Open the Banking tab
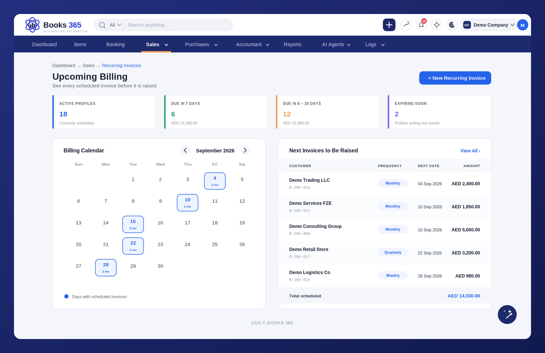The image size is (545, 353). [115, 44]
